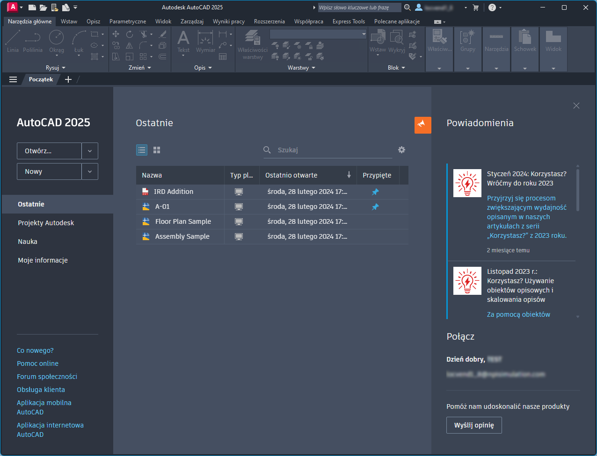
Task: Add a new drawing tab with plus button
Action: pyautogui.click(x=68, y=79)
